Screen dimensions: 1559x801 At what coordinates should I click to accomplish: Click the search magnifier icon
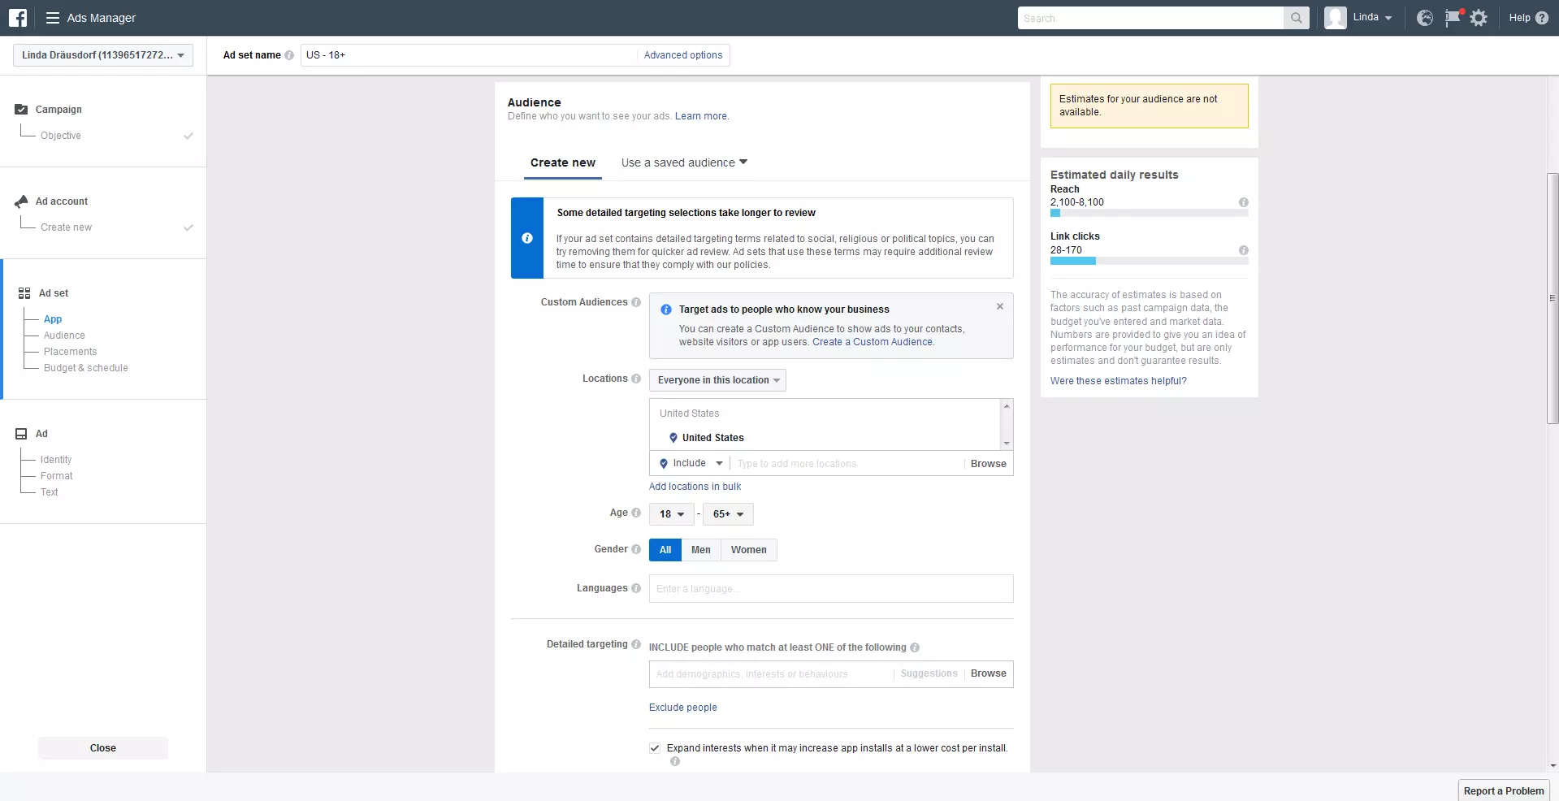[1296, 18]
